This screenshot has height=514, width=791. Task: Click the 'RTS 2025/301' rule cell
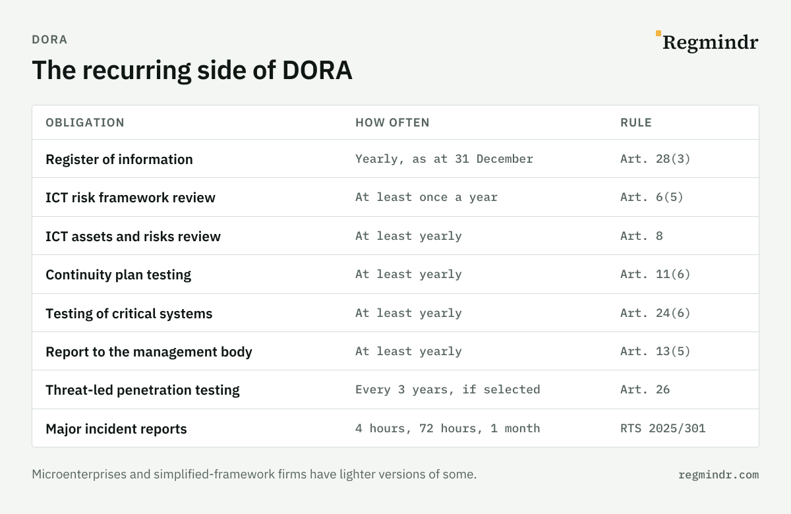point(662,428)
